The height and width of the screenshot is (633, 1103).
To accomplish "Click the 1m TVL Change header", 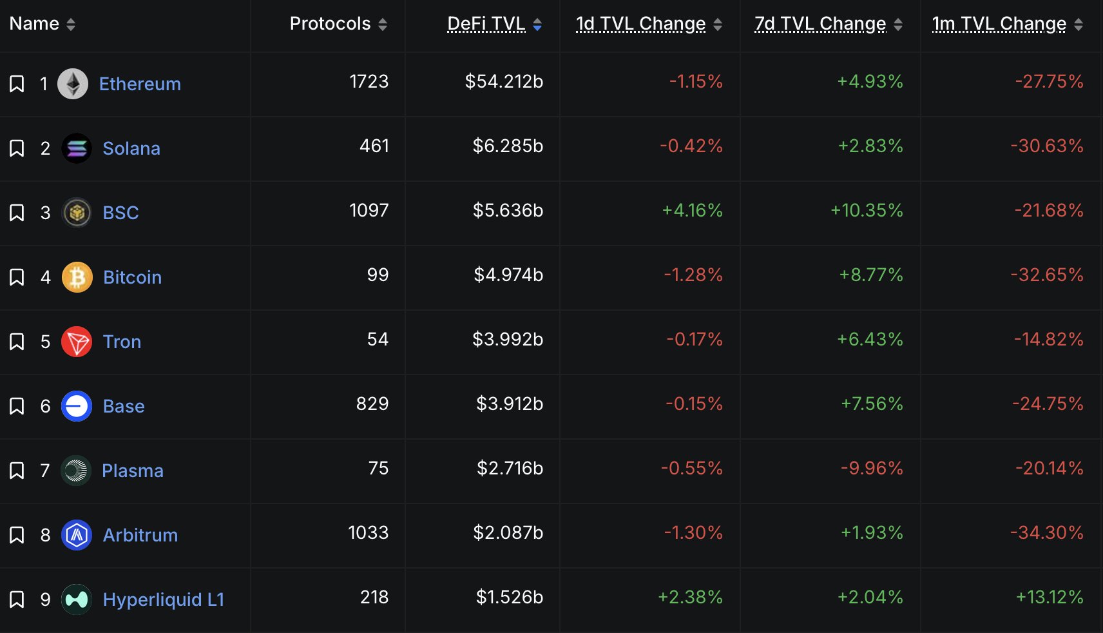I will (x=999, y=24).
